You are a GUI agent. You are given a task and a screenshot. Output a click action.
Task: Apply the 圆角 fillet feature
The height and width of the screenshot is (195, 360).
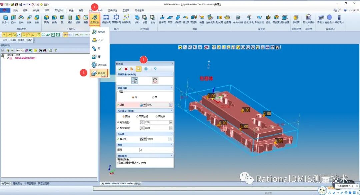click(x=46, y=19)
